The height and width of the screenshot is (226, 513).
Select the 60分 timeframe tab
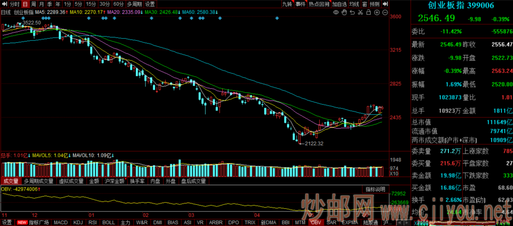coord(118,4)
